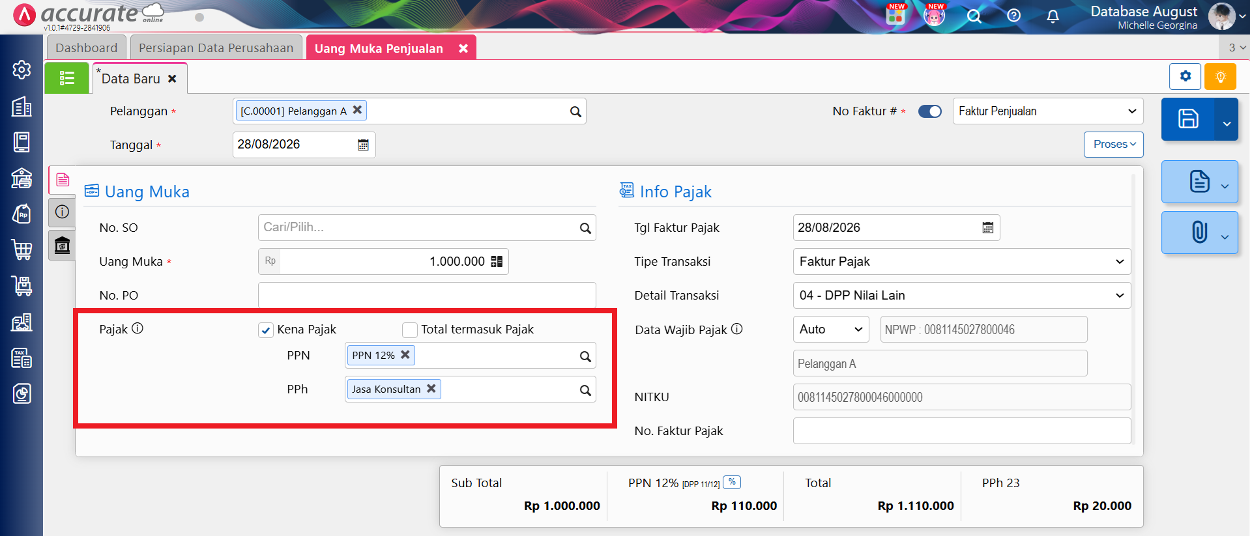1250x536 pixels.
Task: Expand the save button dropdown arrow
Action: 1227,122
